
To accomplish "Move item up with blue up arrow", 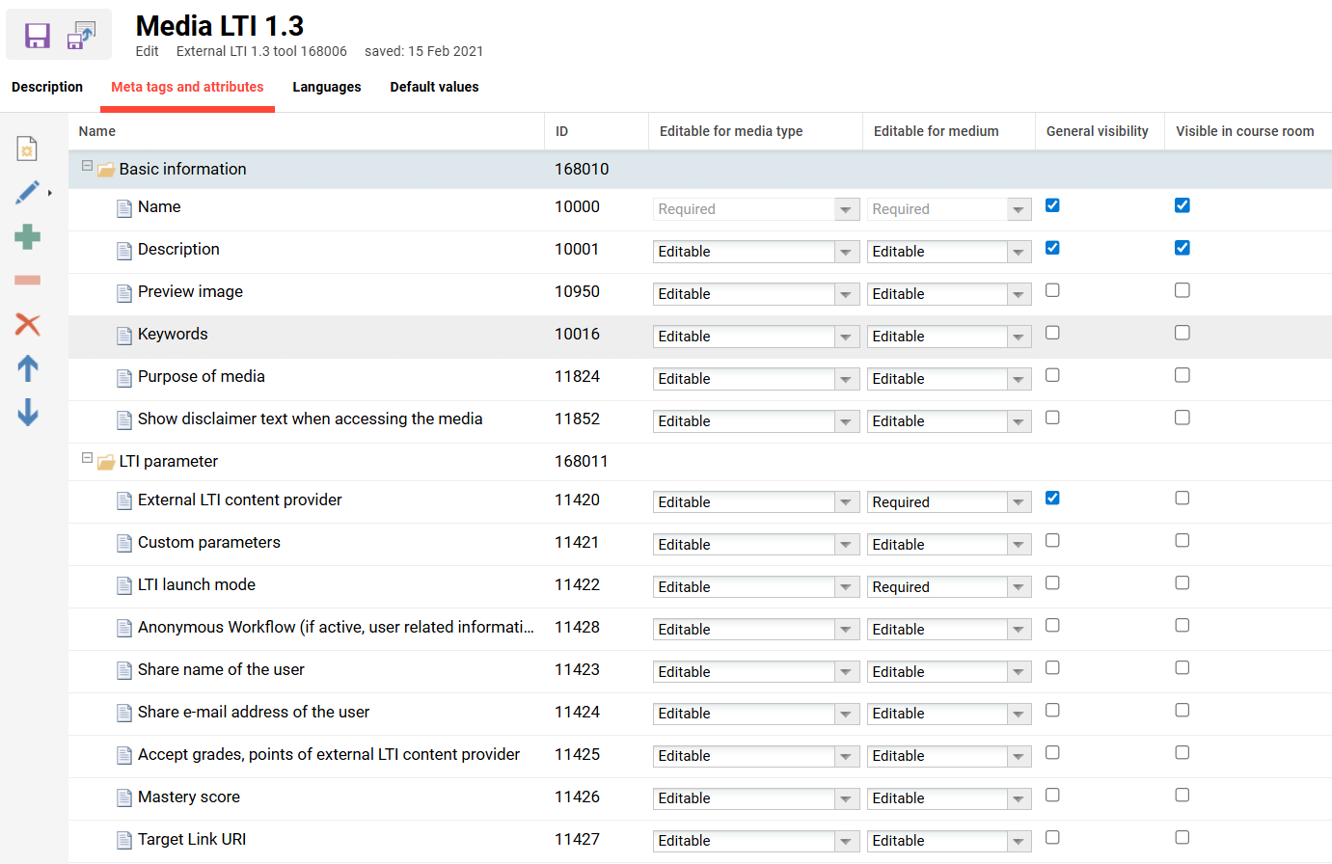I will 27,368.
